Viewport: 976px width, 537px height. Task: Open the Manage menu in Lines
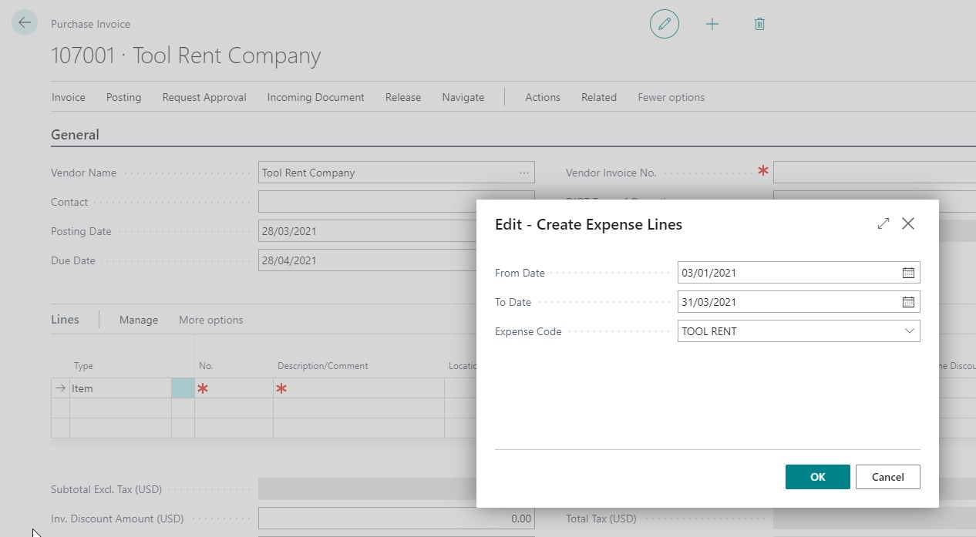139,320
